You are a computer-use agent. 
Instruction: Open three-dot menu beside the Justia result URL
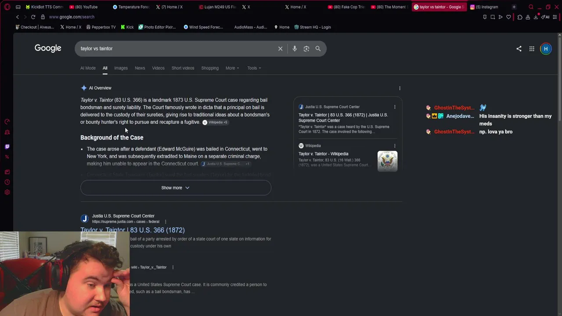[166, 222]
